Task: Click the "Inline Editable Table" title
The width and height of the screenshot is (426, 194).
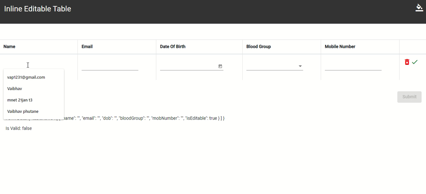Action: point(37,9)
